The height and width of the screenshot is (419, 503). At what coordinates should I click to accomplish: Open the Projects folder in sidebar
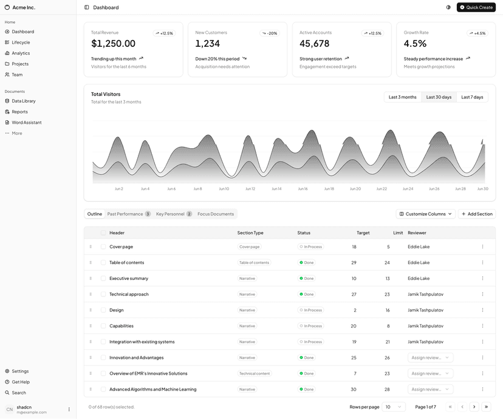[x=20, y=63]
